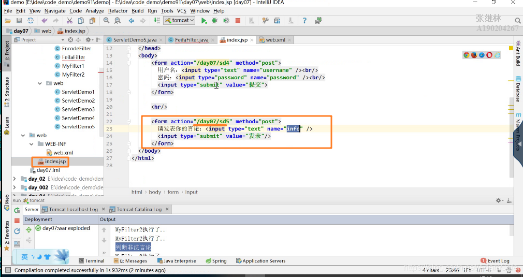Image resolution: width=523 pixels, height=277 pixels.
Task: Expand the day_02 module
Action: coord(14,179)
